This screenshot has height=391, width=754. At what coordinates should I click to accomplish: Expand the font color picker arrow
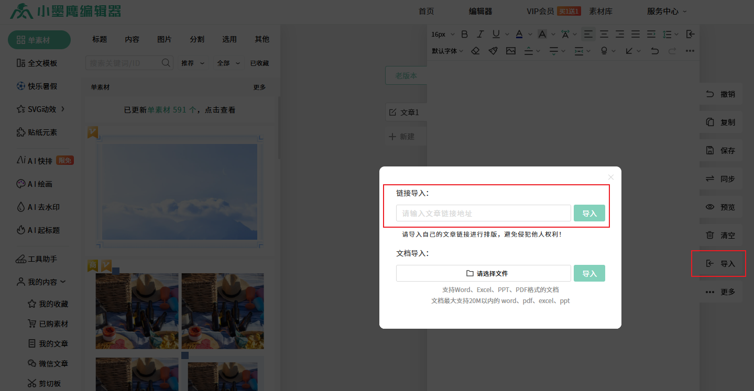click(x=530, y=35)
